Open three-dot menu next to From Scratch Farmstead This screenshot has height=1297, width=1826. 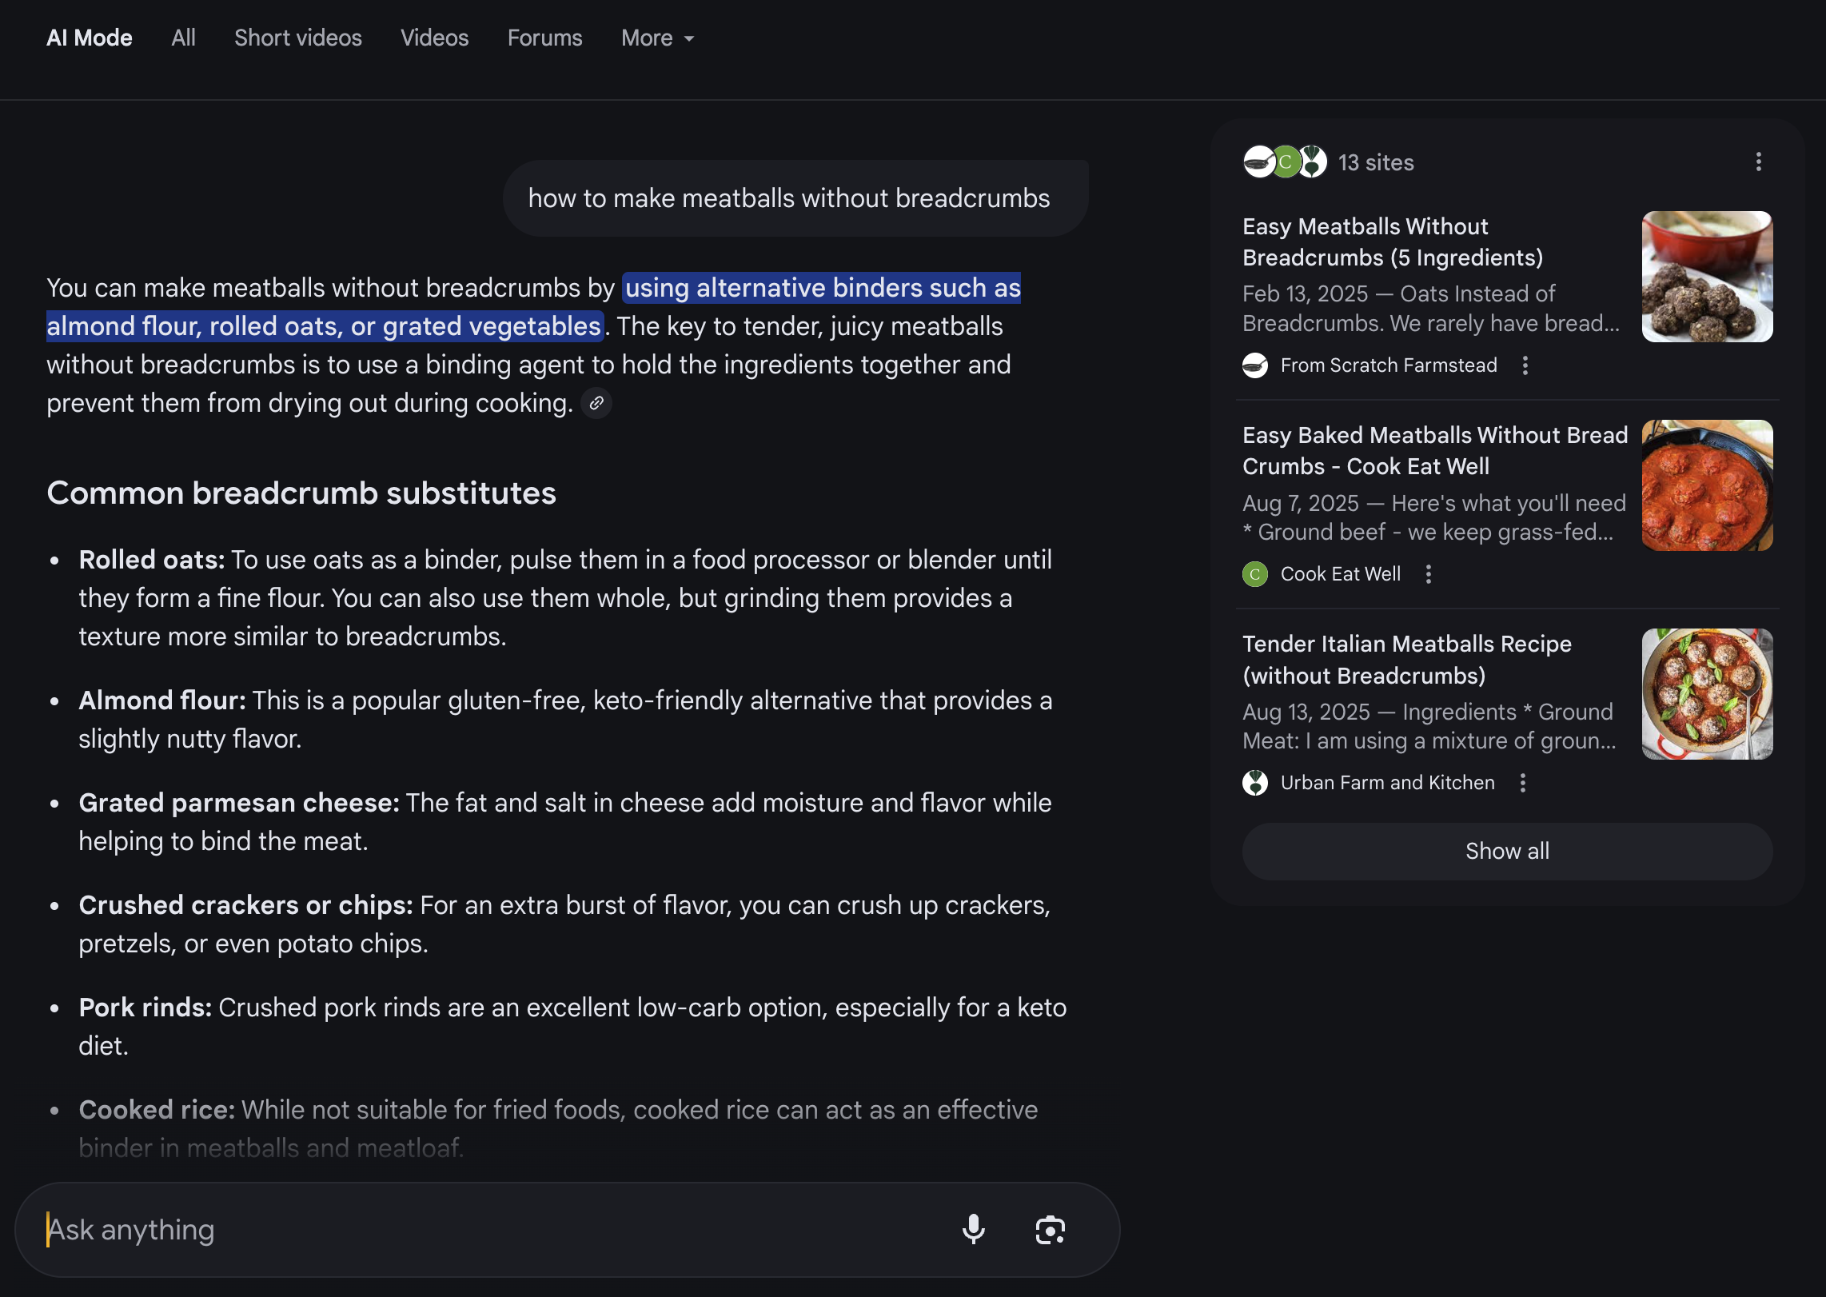click(1525, 365)
